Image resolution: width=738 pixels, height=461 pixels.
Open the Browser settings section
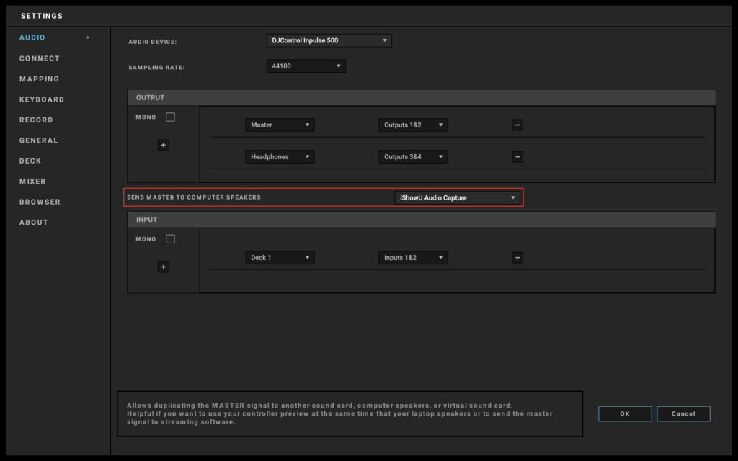(40, 202)
